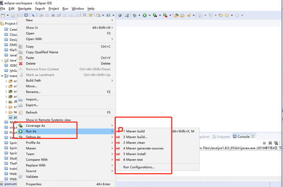Click the Coverage toolbar icon
The height and width of the screenshot is (187, 283).
click(155, 15)
